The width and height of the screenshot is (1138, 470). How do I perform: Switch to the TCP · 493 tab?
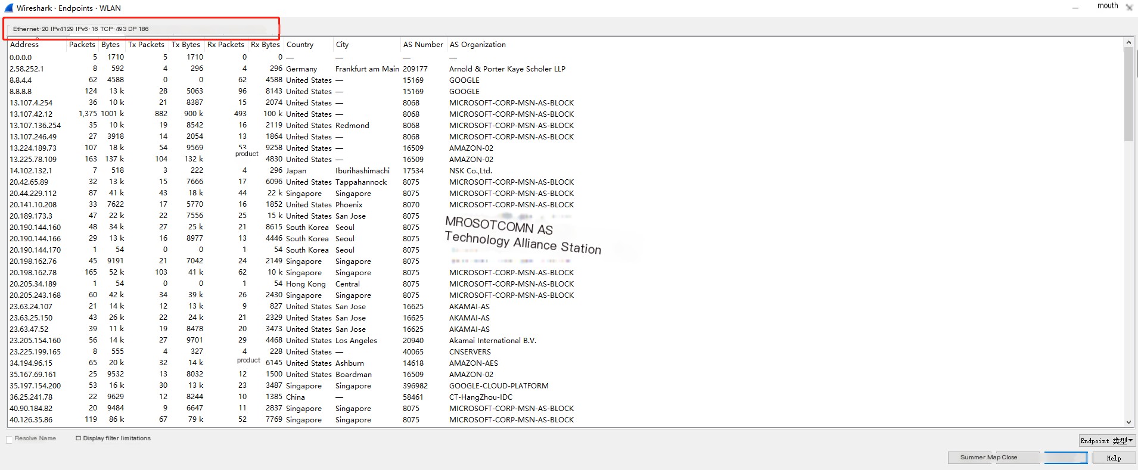tap(113, 29)
